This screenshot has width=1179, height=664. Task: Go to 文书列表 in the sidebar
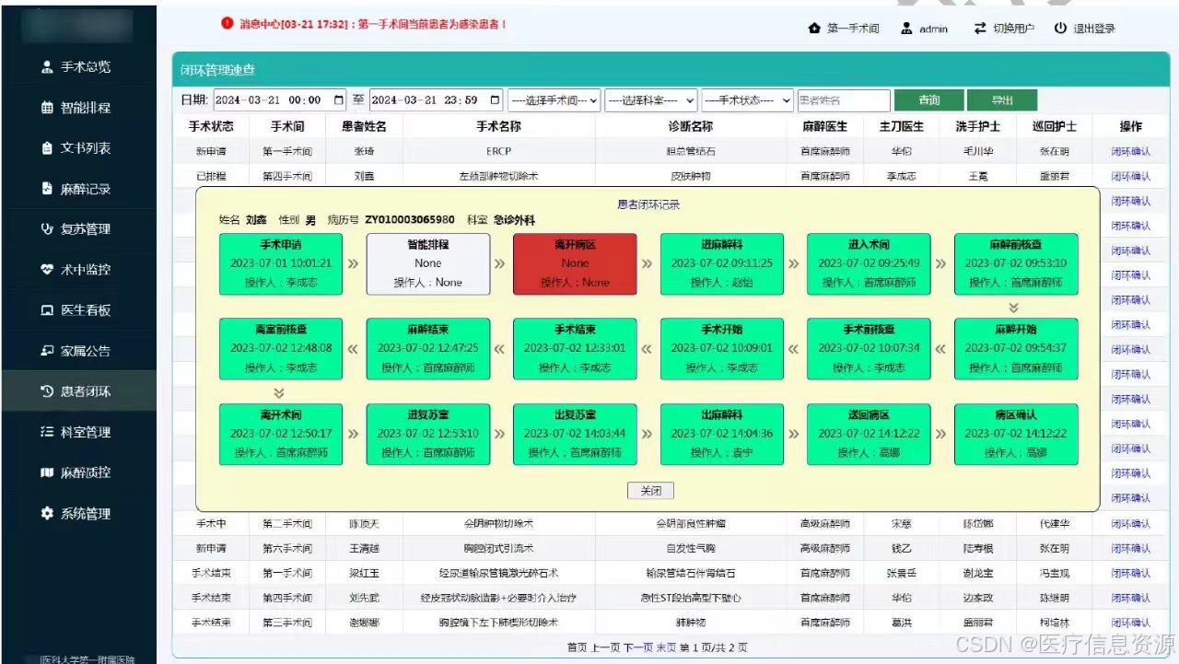78,148
